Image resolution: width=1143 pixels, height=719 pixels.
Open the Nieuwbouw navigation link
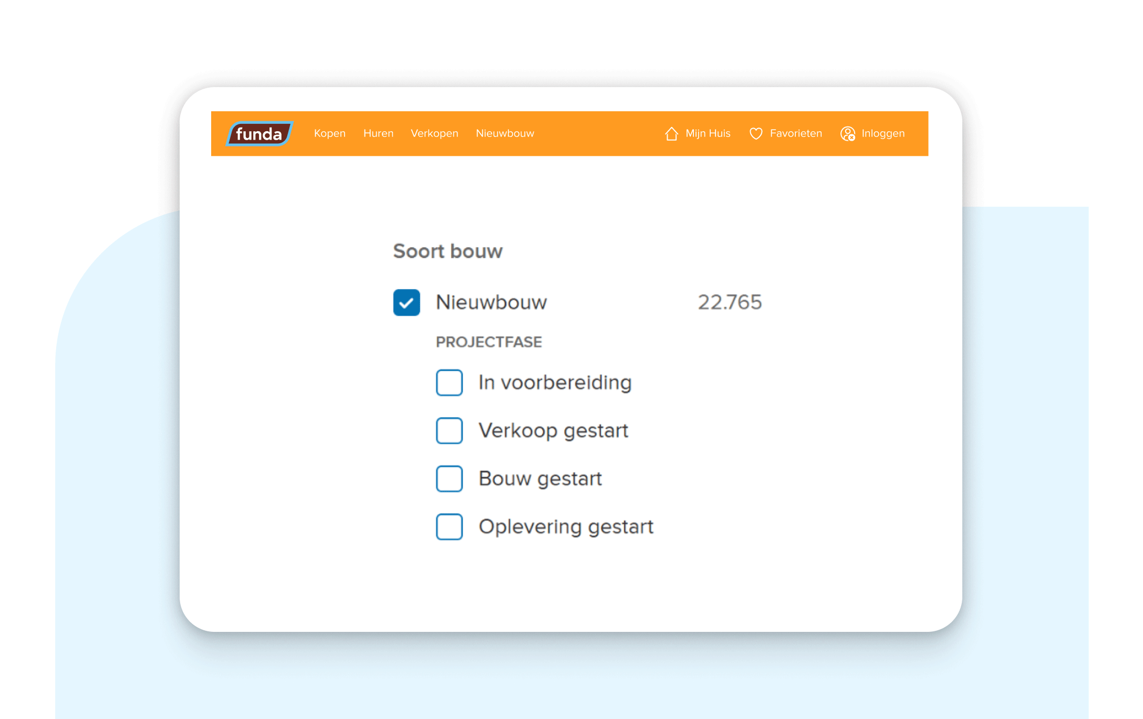[504, 133]
